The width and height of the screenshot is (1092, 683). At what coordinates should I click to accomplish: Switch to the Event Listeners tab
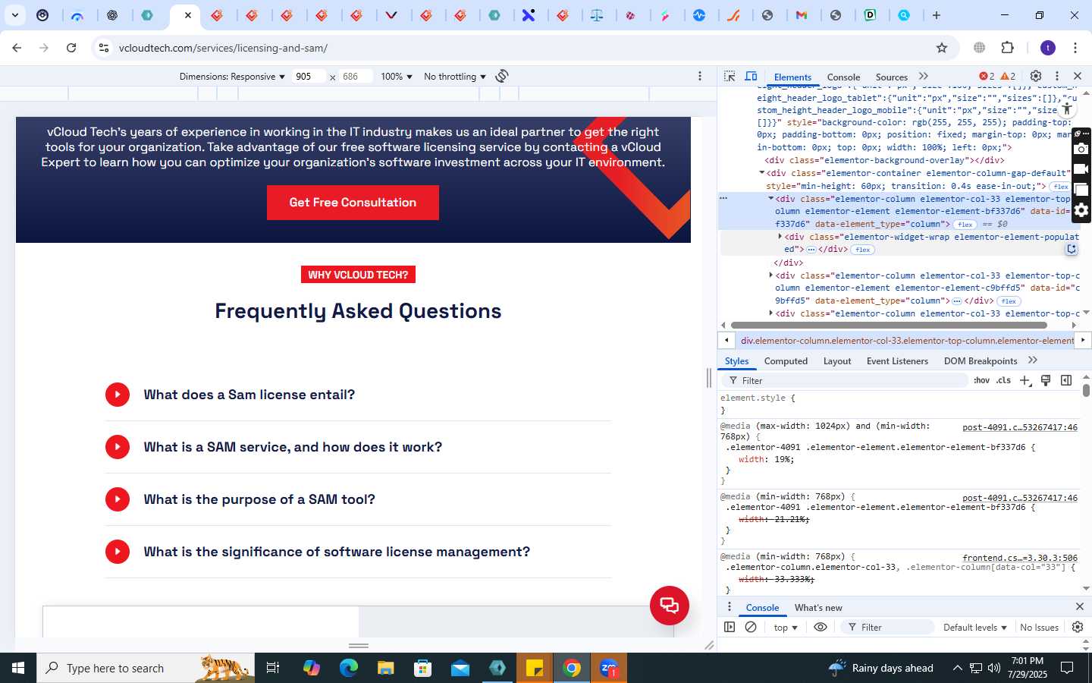point(897,361)
